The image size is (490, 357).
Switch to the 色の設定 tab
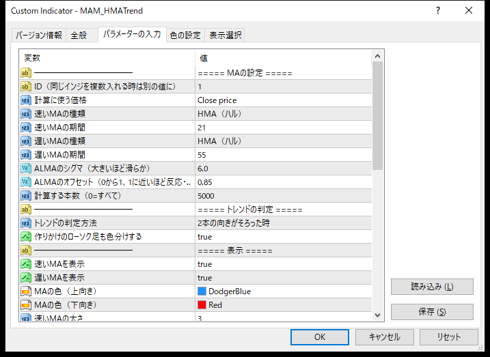tap(185, 35)
